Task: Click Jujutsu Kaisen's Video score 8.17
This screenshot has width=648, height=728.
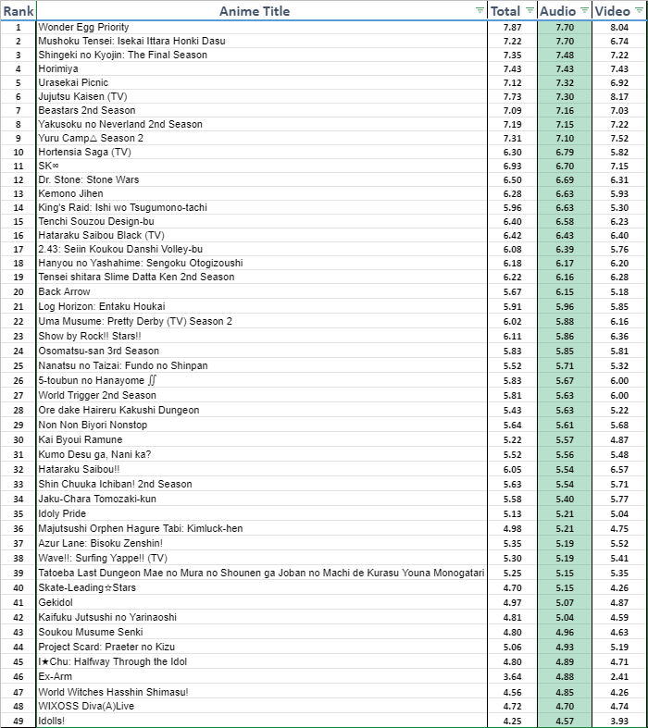Action: tap(620, 96)
